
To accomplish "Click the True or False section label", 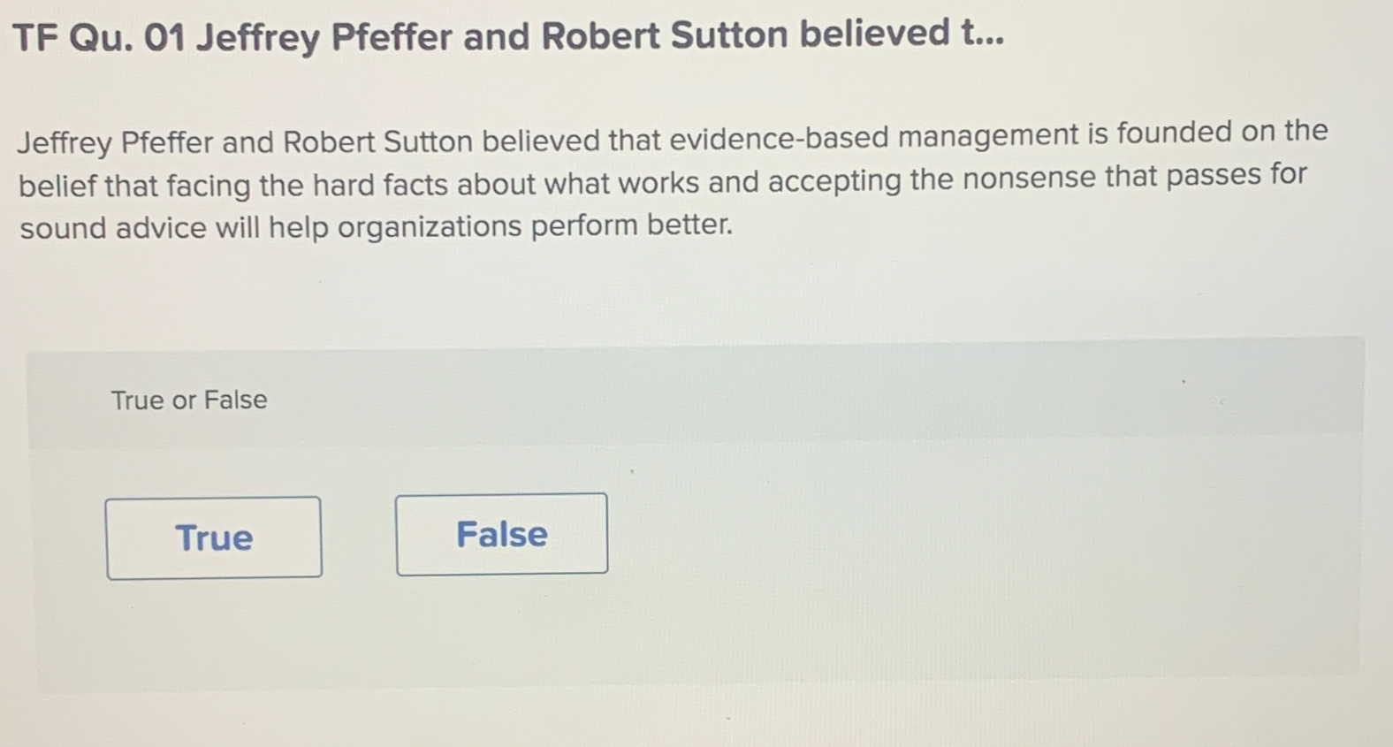I will (x=188, y=400).
